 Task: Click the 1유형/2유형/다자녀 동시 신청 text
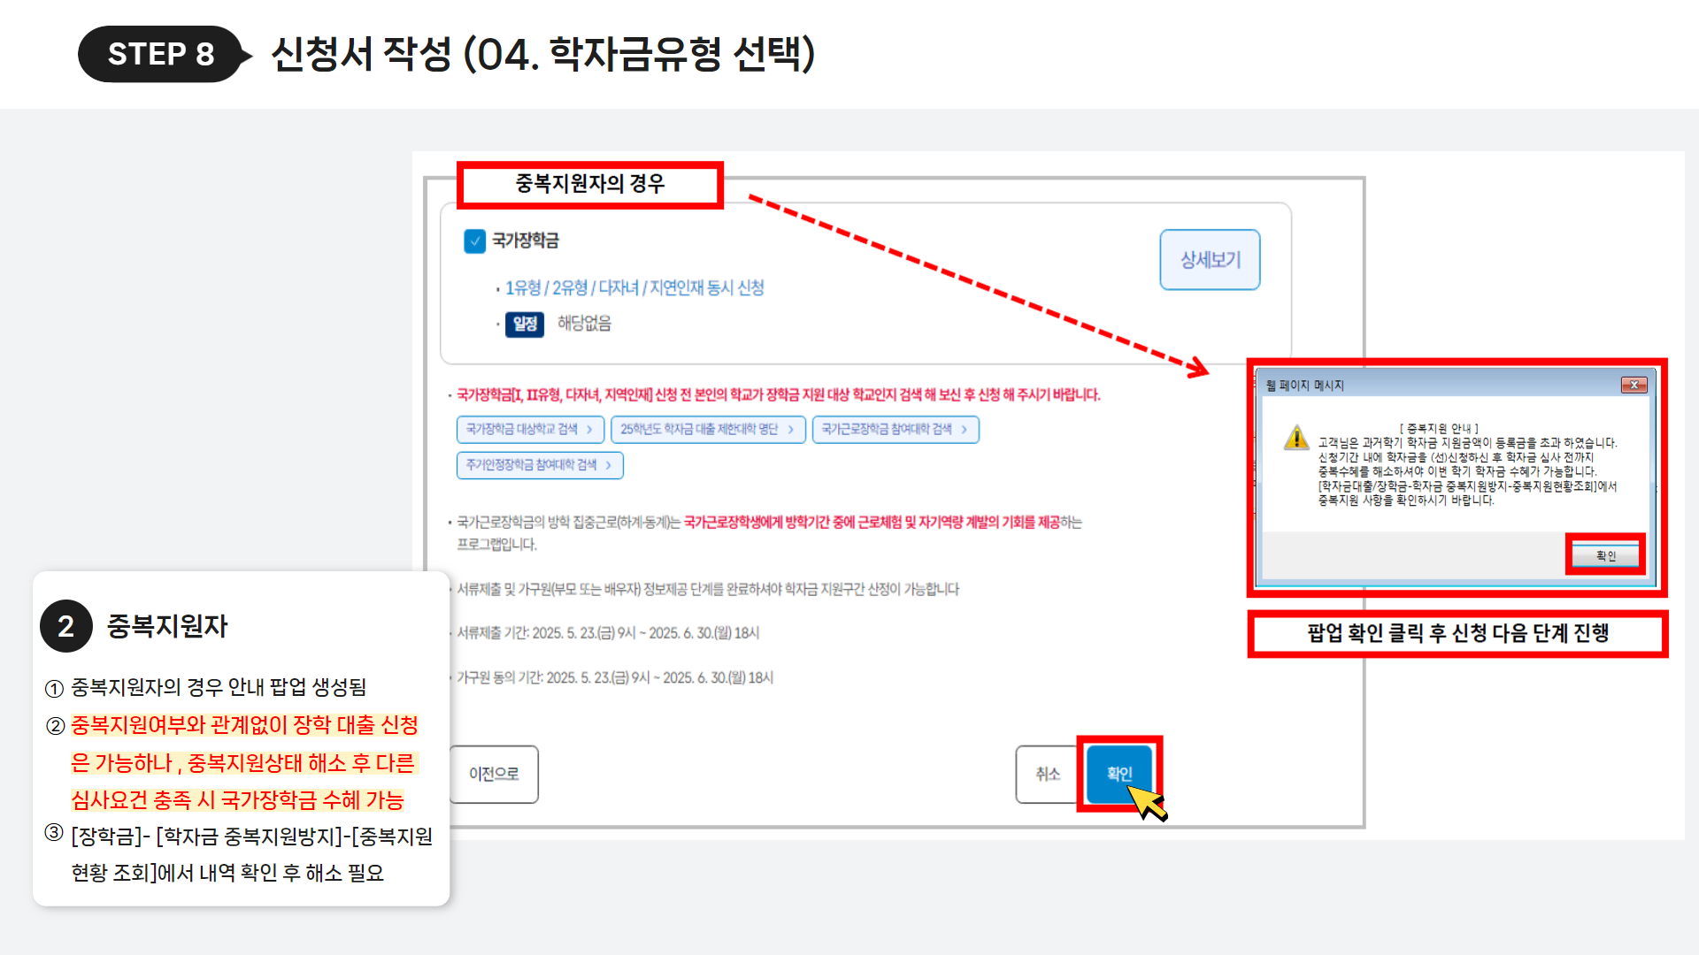point(634,287)
